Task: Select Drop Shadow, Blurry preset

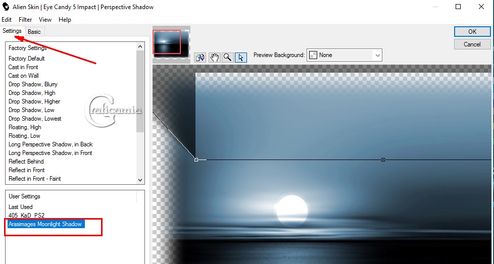Action: (x=33, y=84)
